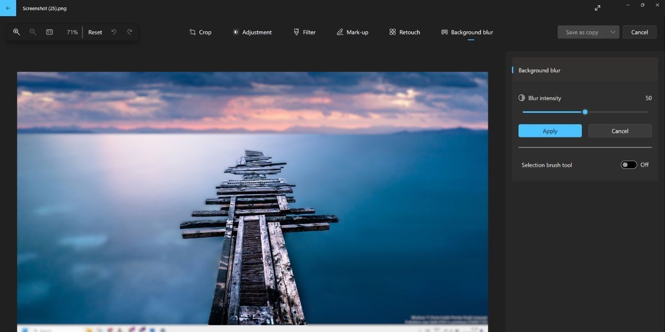Open the Filter tab
Viewport: 665px width, 332px height.
click(x=304, y=32)
